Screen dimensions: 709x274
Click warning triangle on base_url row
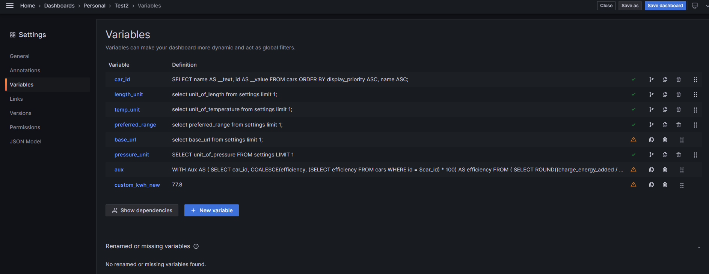pos(634,140)
